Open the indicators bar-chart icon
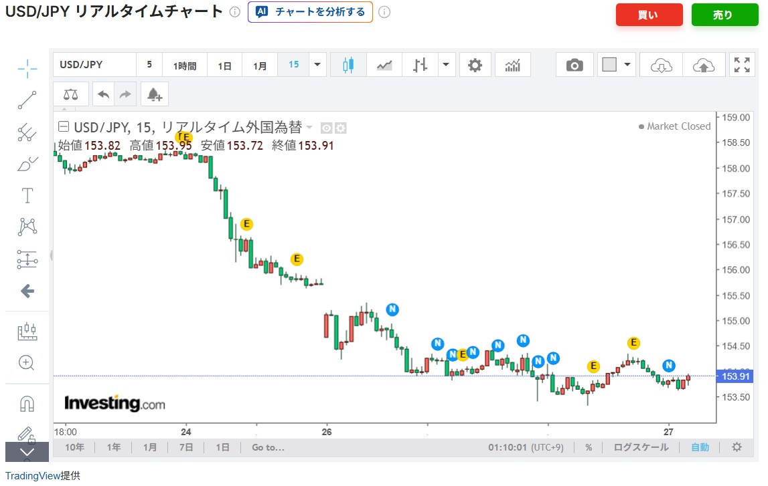The image size is (768, 486). 513,65
